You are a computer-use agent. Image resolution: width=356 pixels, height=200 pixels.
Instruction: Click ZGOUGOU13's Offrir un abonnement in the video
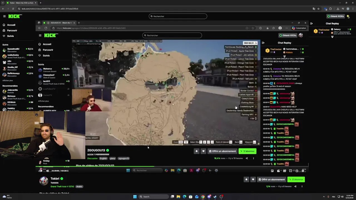(222, 151)
